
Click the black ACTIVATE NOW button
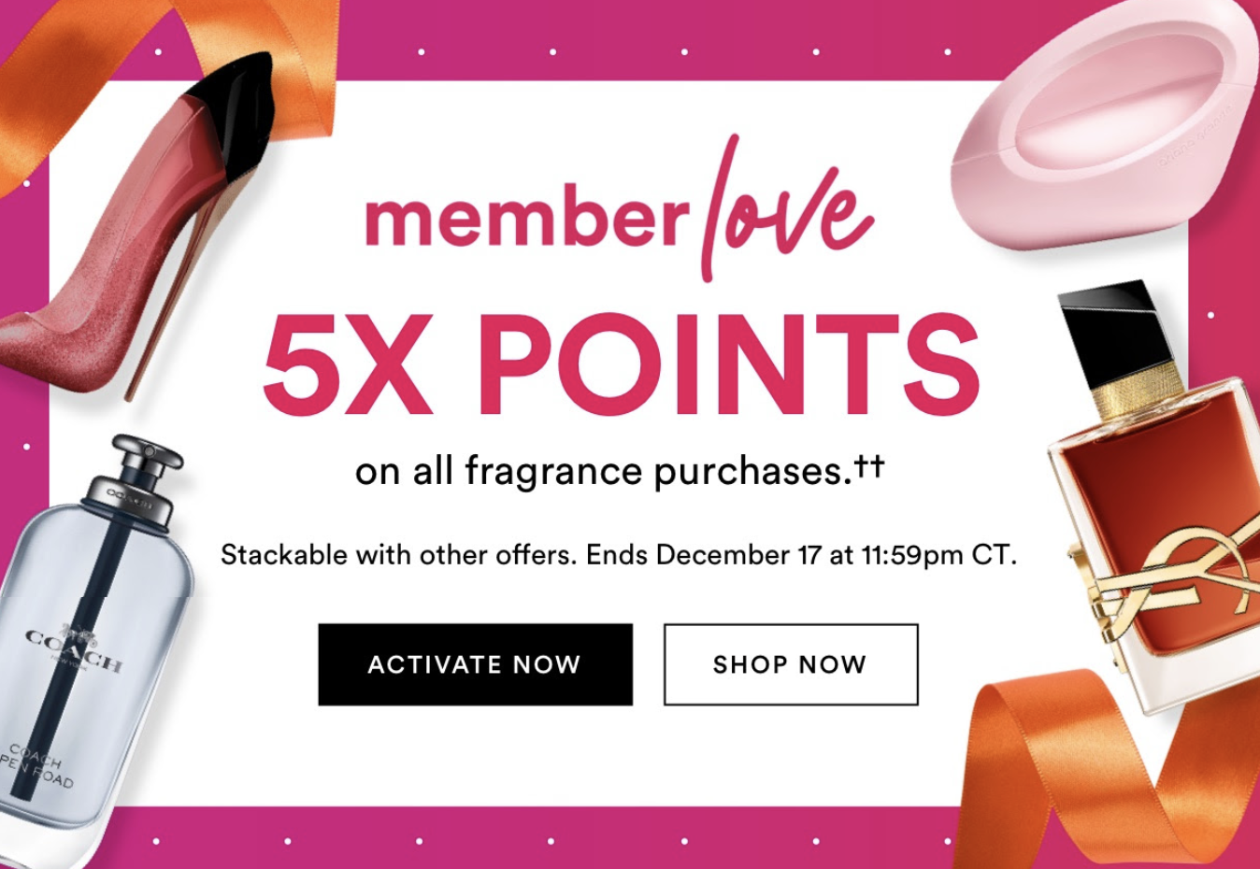pos(475,664)
